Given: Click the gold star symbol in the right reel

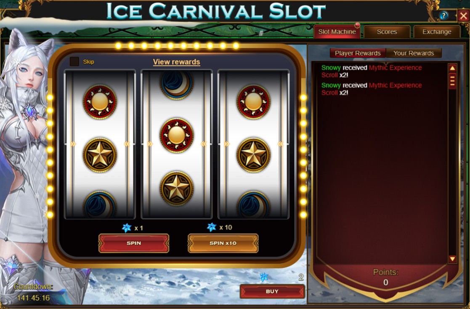Looking at the screenshot, I should pos(254,155).
